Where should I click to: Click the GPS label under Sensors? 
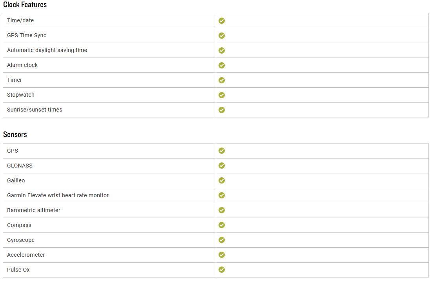coord(13,151)
